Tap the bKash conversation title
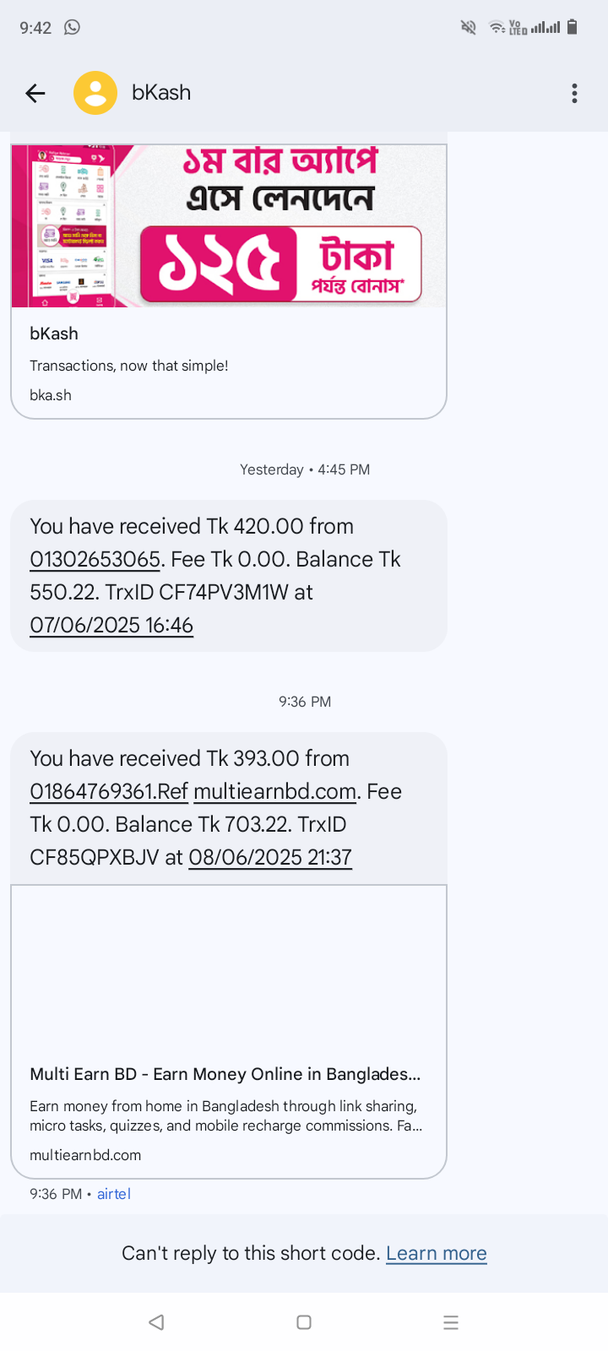The height and width of the screenshot is (1351, 608). 161,93
